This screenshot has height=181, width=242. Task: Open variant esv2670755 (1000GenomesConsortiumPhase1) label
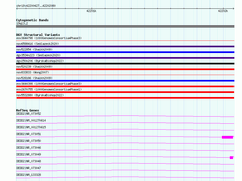(x=49, y=89)
